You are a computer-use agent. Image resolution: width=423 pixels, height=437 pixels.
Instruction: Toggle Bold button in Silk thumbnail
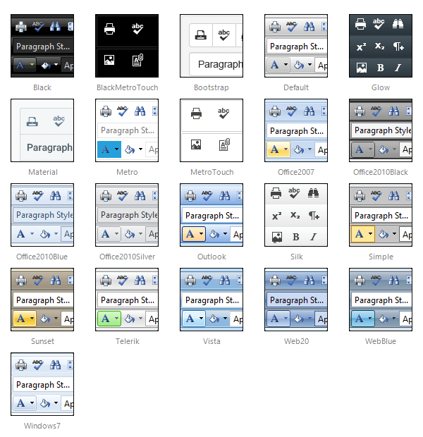(295, 237)
